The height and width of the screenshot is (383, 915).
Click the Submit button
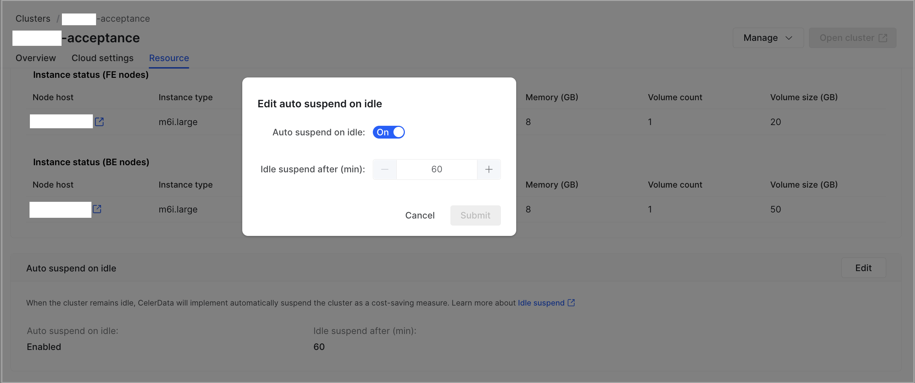475,215
